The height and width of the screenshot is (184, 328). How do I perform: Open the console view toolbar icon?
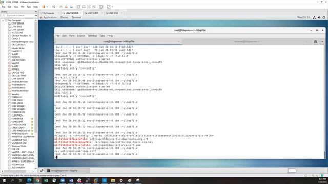pos(101,7)
